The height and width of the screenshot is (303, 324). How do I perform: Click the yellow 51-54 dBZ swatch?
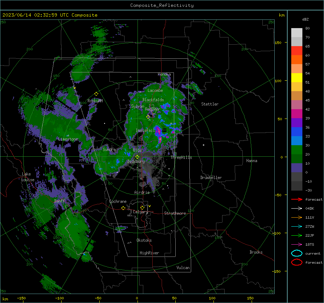[x=297, y=78]
